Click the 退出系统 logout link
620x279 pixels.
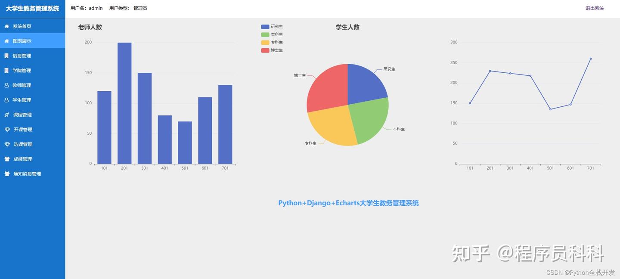(x=595, y=8)
